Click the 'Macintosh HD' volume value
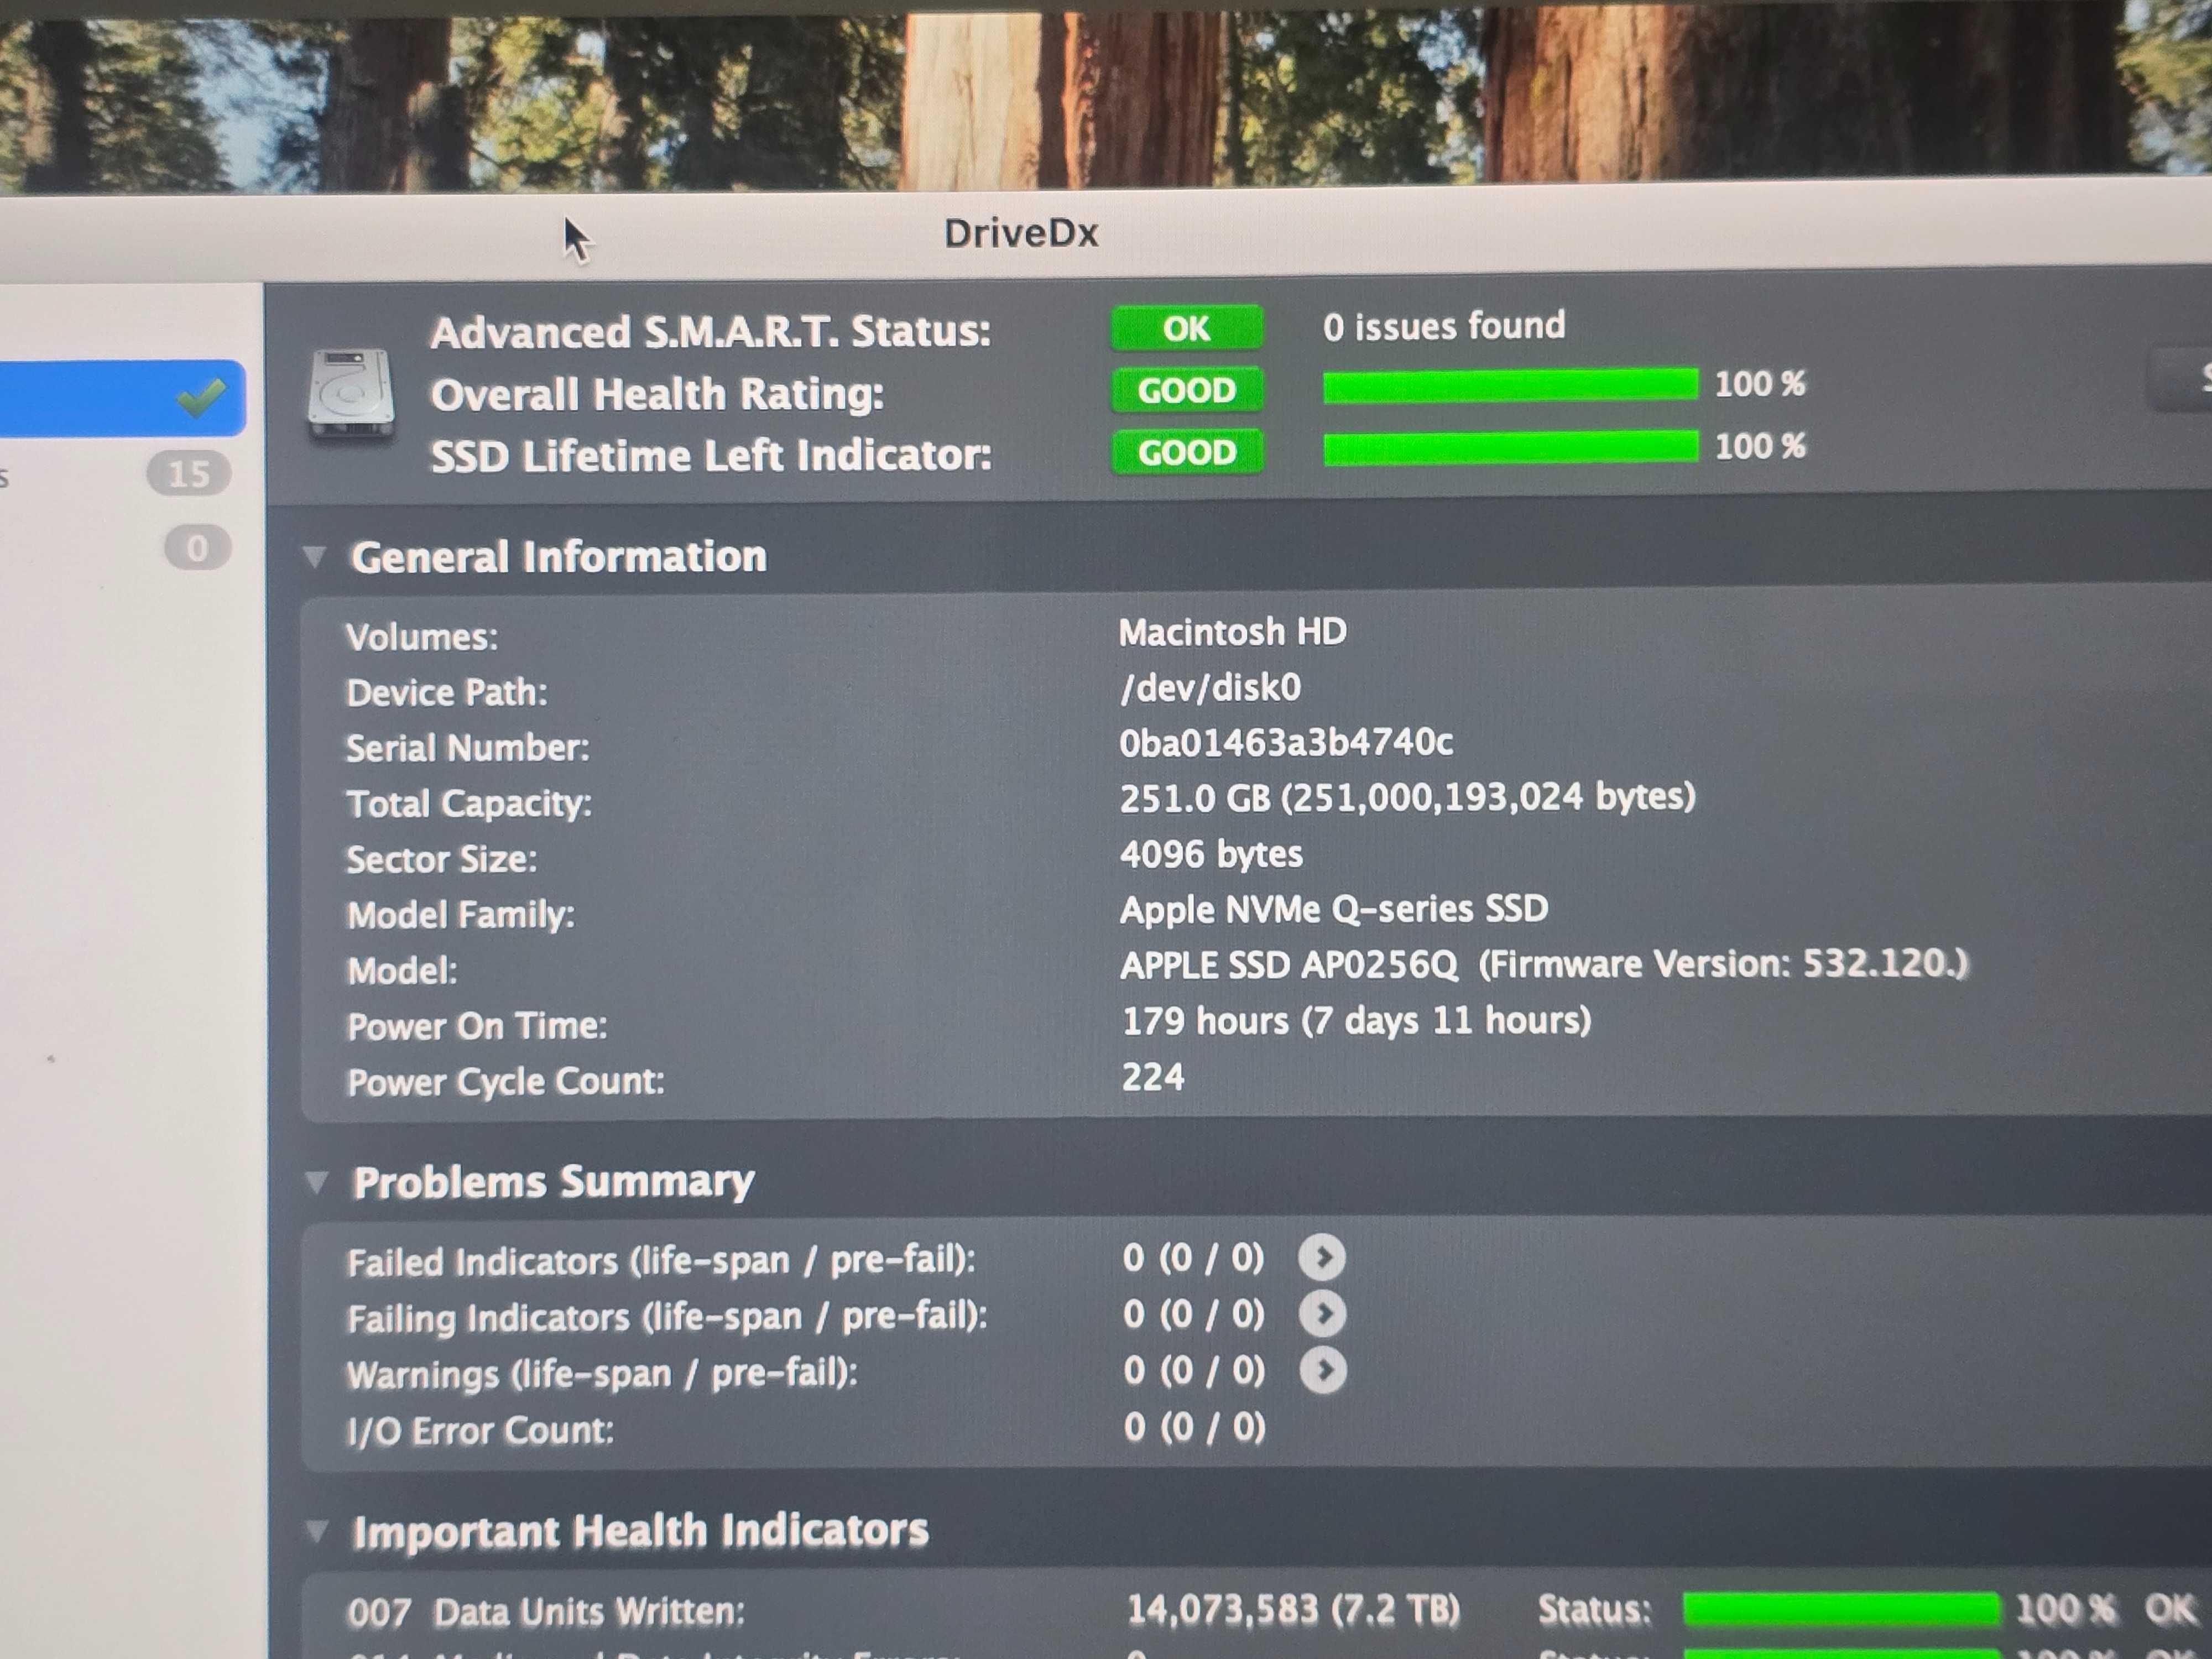Image resolution: width=2212 pixels, height=1659 pixels. [x=1232, y=632]
